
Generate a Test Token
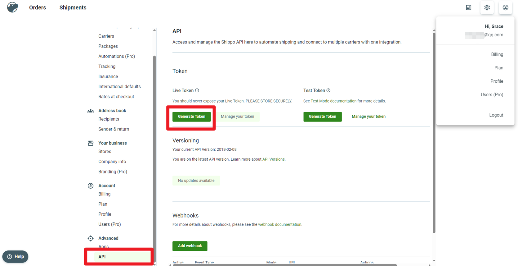(x=322, y=117)
